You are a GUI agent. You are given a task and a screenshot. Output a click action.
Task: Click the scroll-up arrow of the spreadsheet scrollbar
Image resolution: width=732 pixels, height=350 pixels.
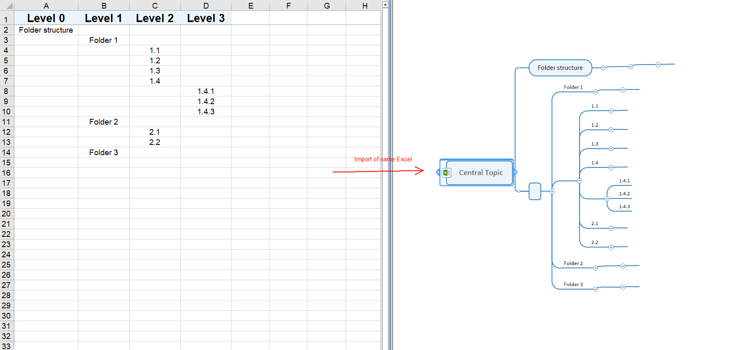385,4
